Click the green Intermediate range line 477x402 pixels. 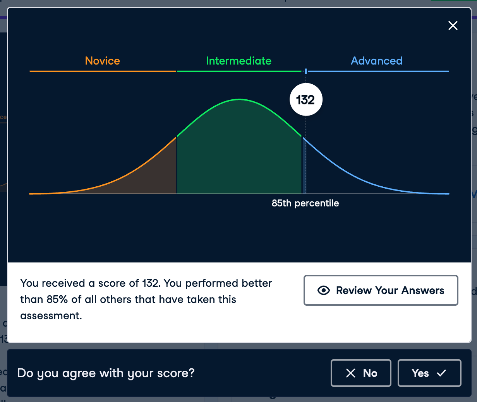[238, 72]
